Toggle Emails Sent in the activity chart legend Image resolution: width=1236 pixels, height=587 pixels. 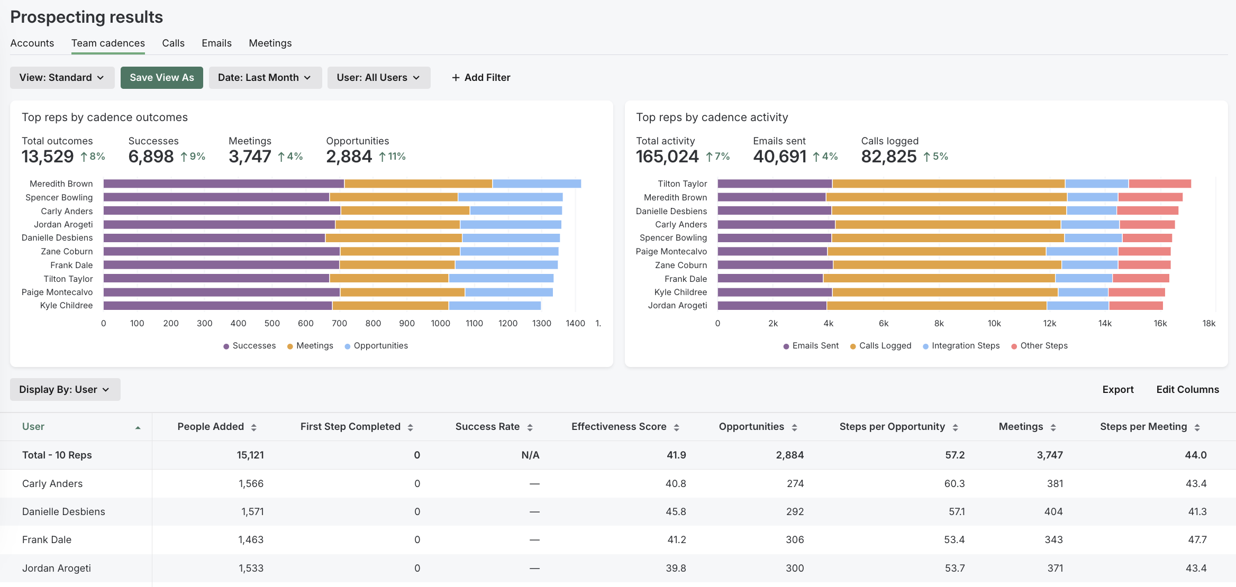point(810,345)
